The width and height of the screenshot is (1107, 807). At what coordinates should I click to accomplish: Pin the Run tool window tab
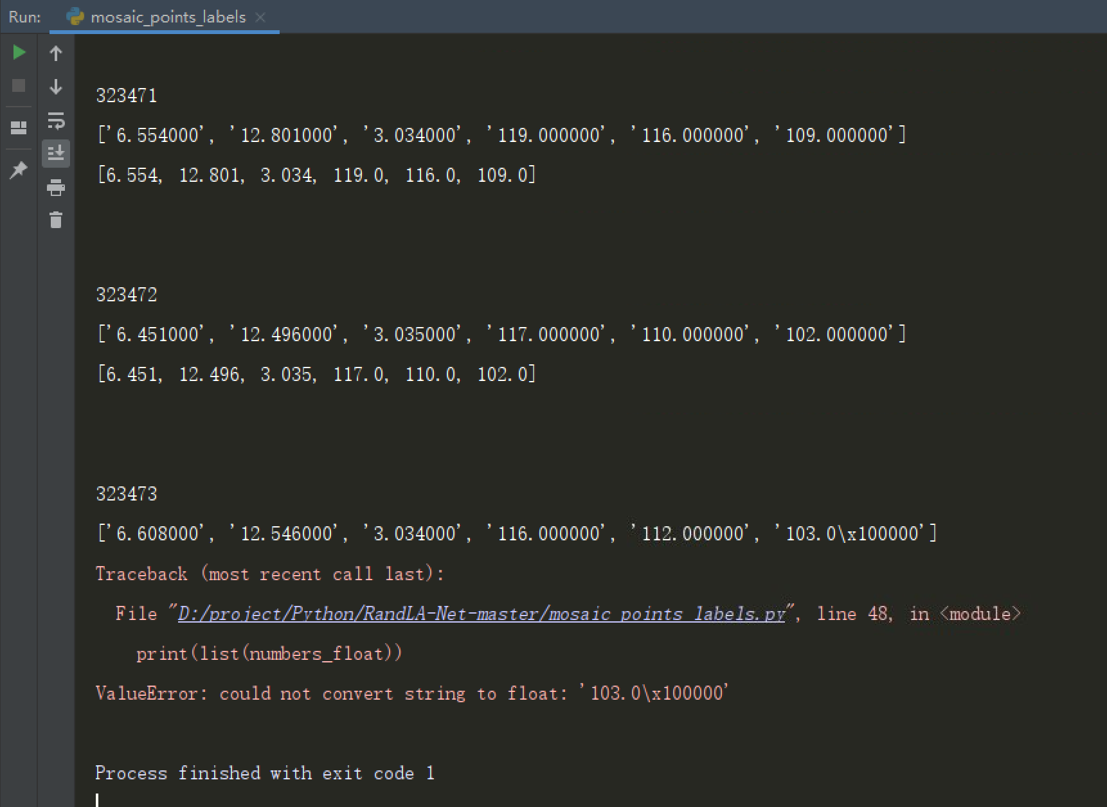tap(19, 170)
